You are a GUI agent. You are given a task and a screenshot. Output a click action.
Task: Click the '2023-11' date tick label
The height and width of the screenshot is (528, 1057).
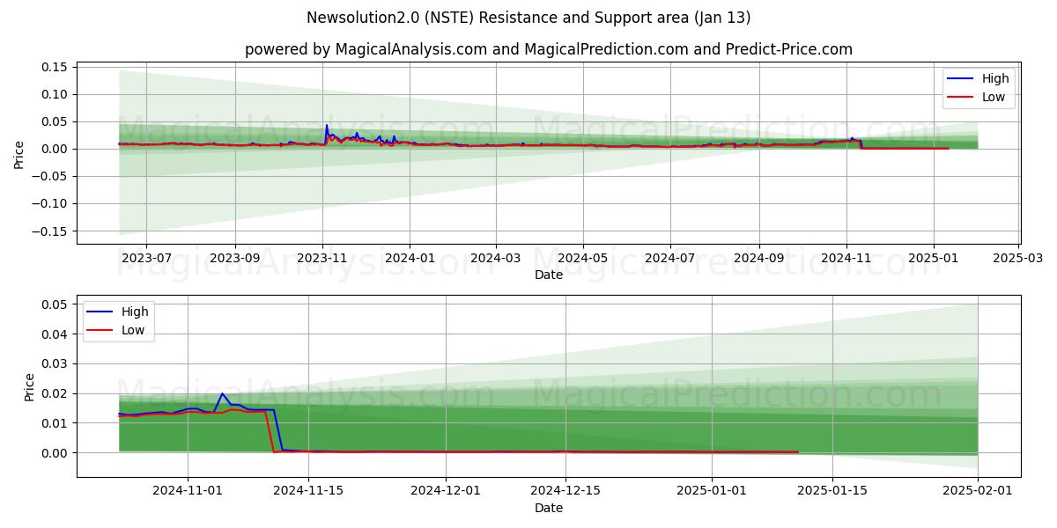tap(322, 259)
